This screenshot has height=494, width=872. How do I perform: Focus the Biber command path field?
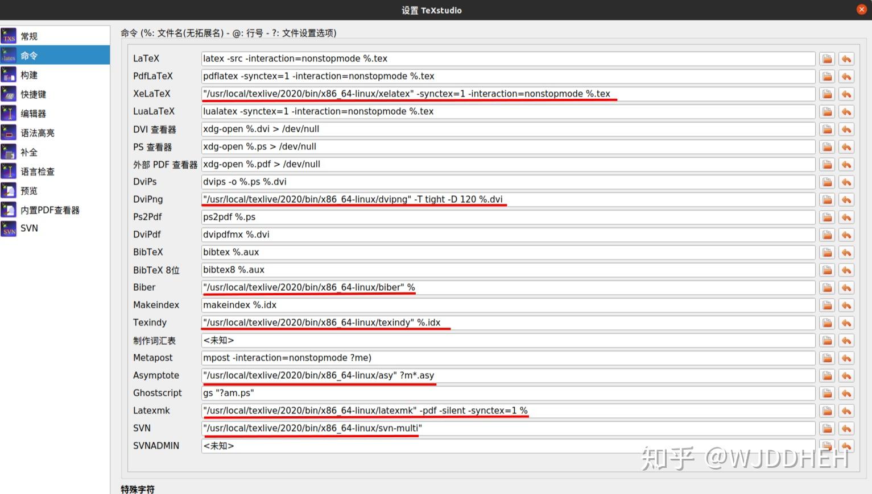point(509,287)
